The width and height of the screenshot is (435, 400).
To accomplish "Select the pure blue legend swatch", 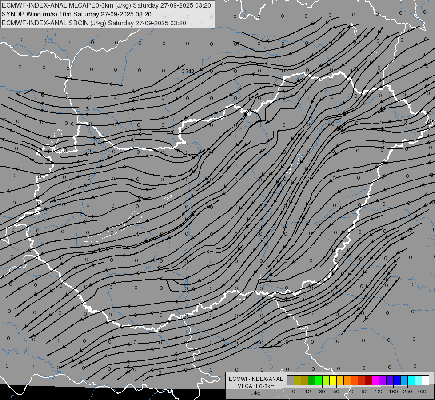I will (x=397, y=380).
